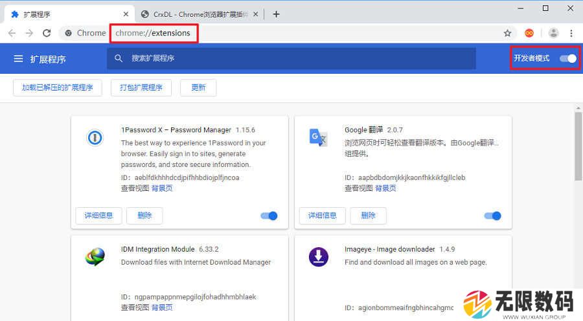Click the 1Password X extension icon

(x=95, y=138)
